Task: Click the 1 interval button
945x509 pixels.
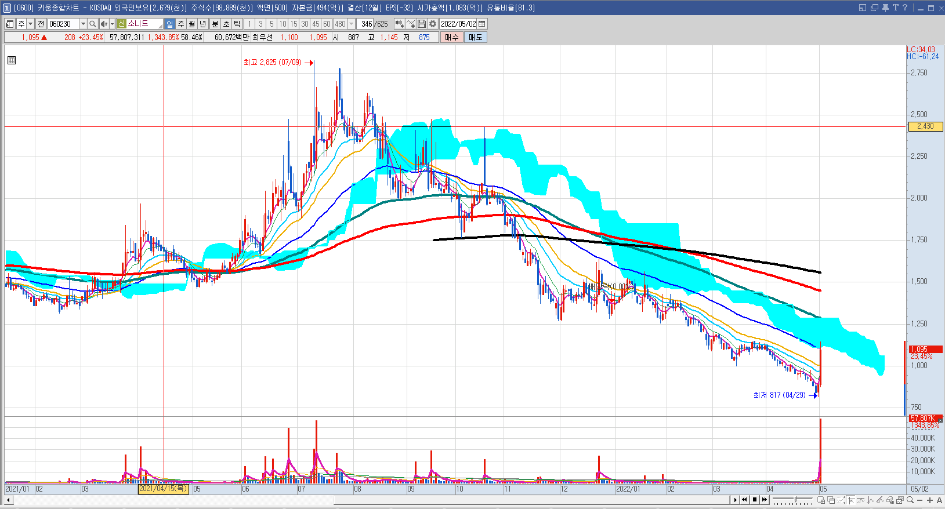Action: tap(249, 24)
